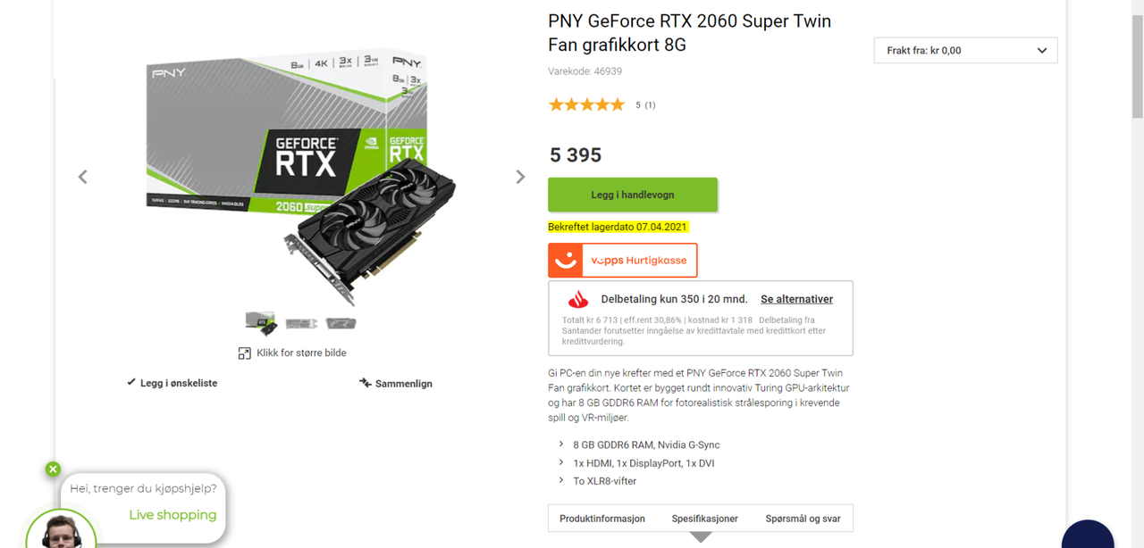This screenshot has height=548, width=1144.
Task: Open the Spørsmål og svar tab
Action: [x=803, y=518]
